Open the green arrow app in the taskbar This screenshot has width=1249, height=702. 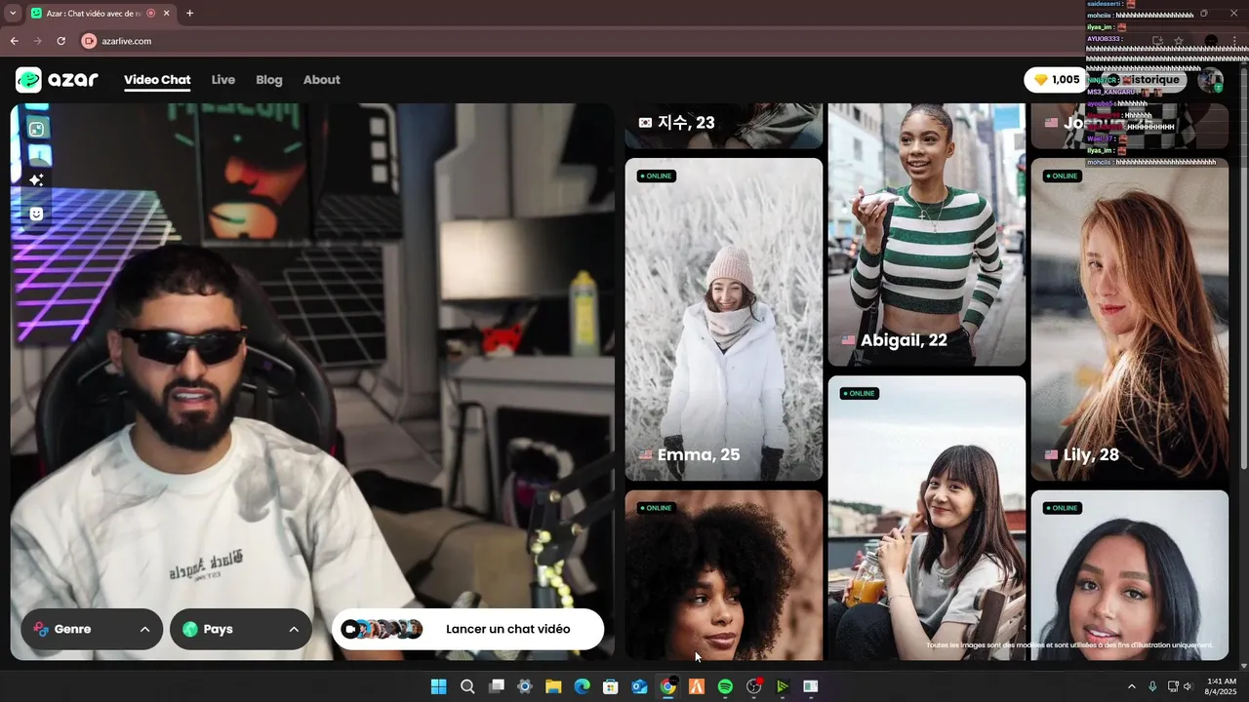pyautogui.click(x=783, y=686)
